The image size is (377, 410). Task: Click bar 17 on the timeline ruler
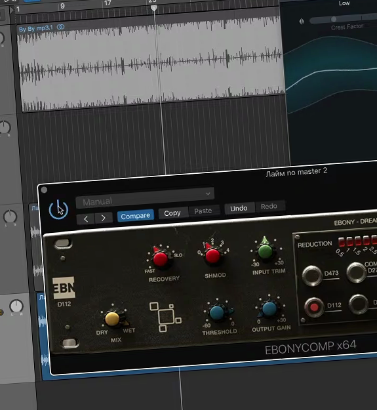pos(108,3)
